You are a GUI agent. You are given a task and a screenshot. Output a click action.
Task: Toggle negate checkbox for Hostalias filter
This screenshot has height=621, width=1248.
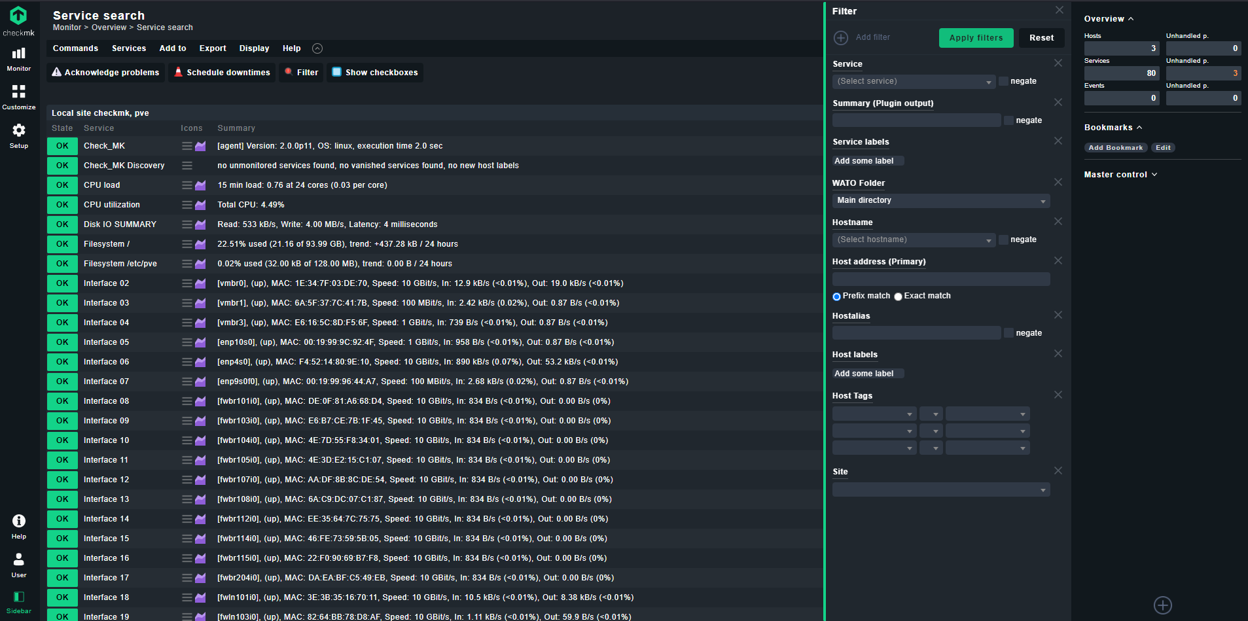[1008, 333]
